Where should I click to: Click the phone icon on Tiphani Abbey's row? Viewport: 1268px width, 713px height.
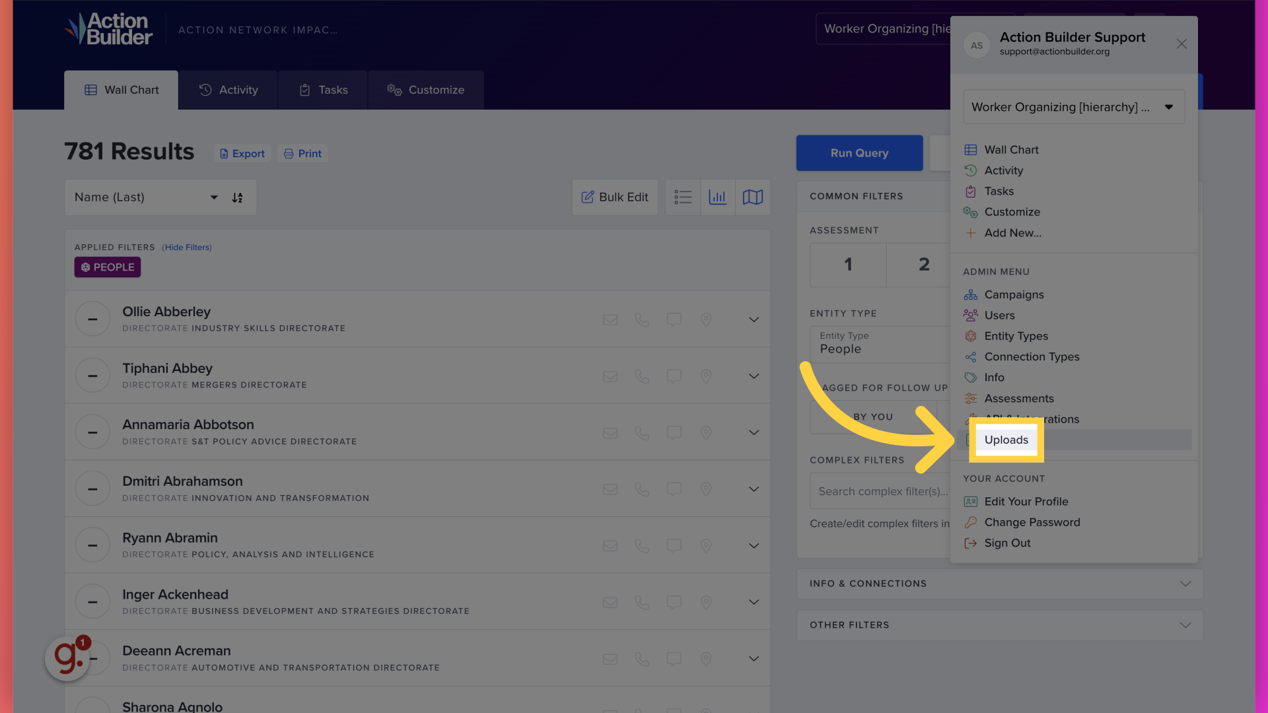pos(641,376)
